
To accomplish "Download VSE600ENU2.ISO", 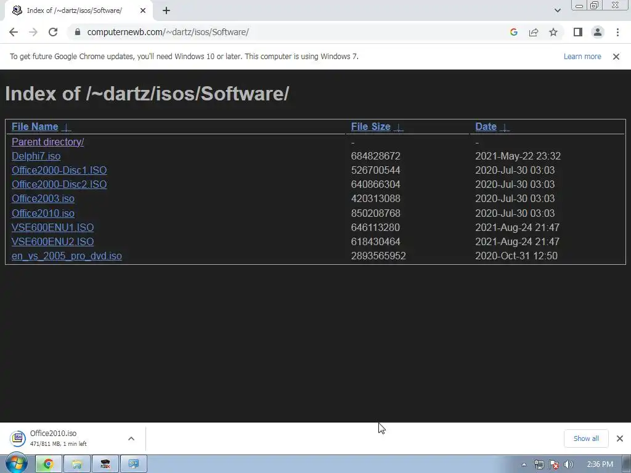I will (x=53, y=241).
